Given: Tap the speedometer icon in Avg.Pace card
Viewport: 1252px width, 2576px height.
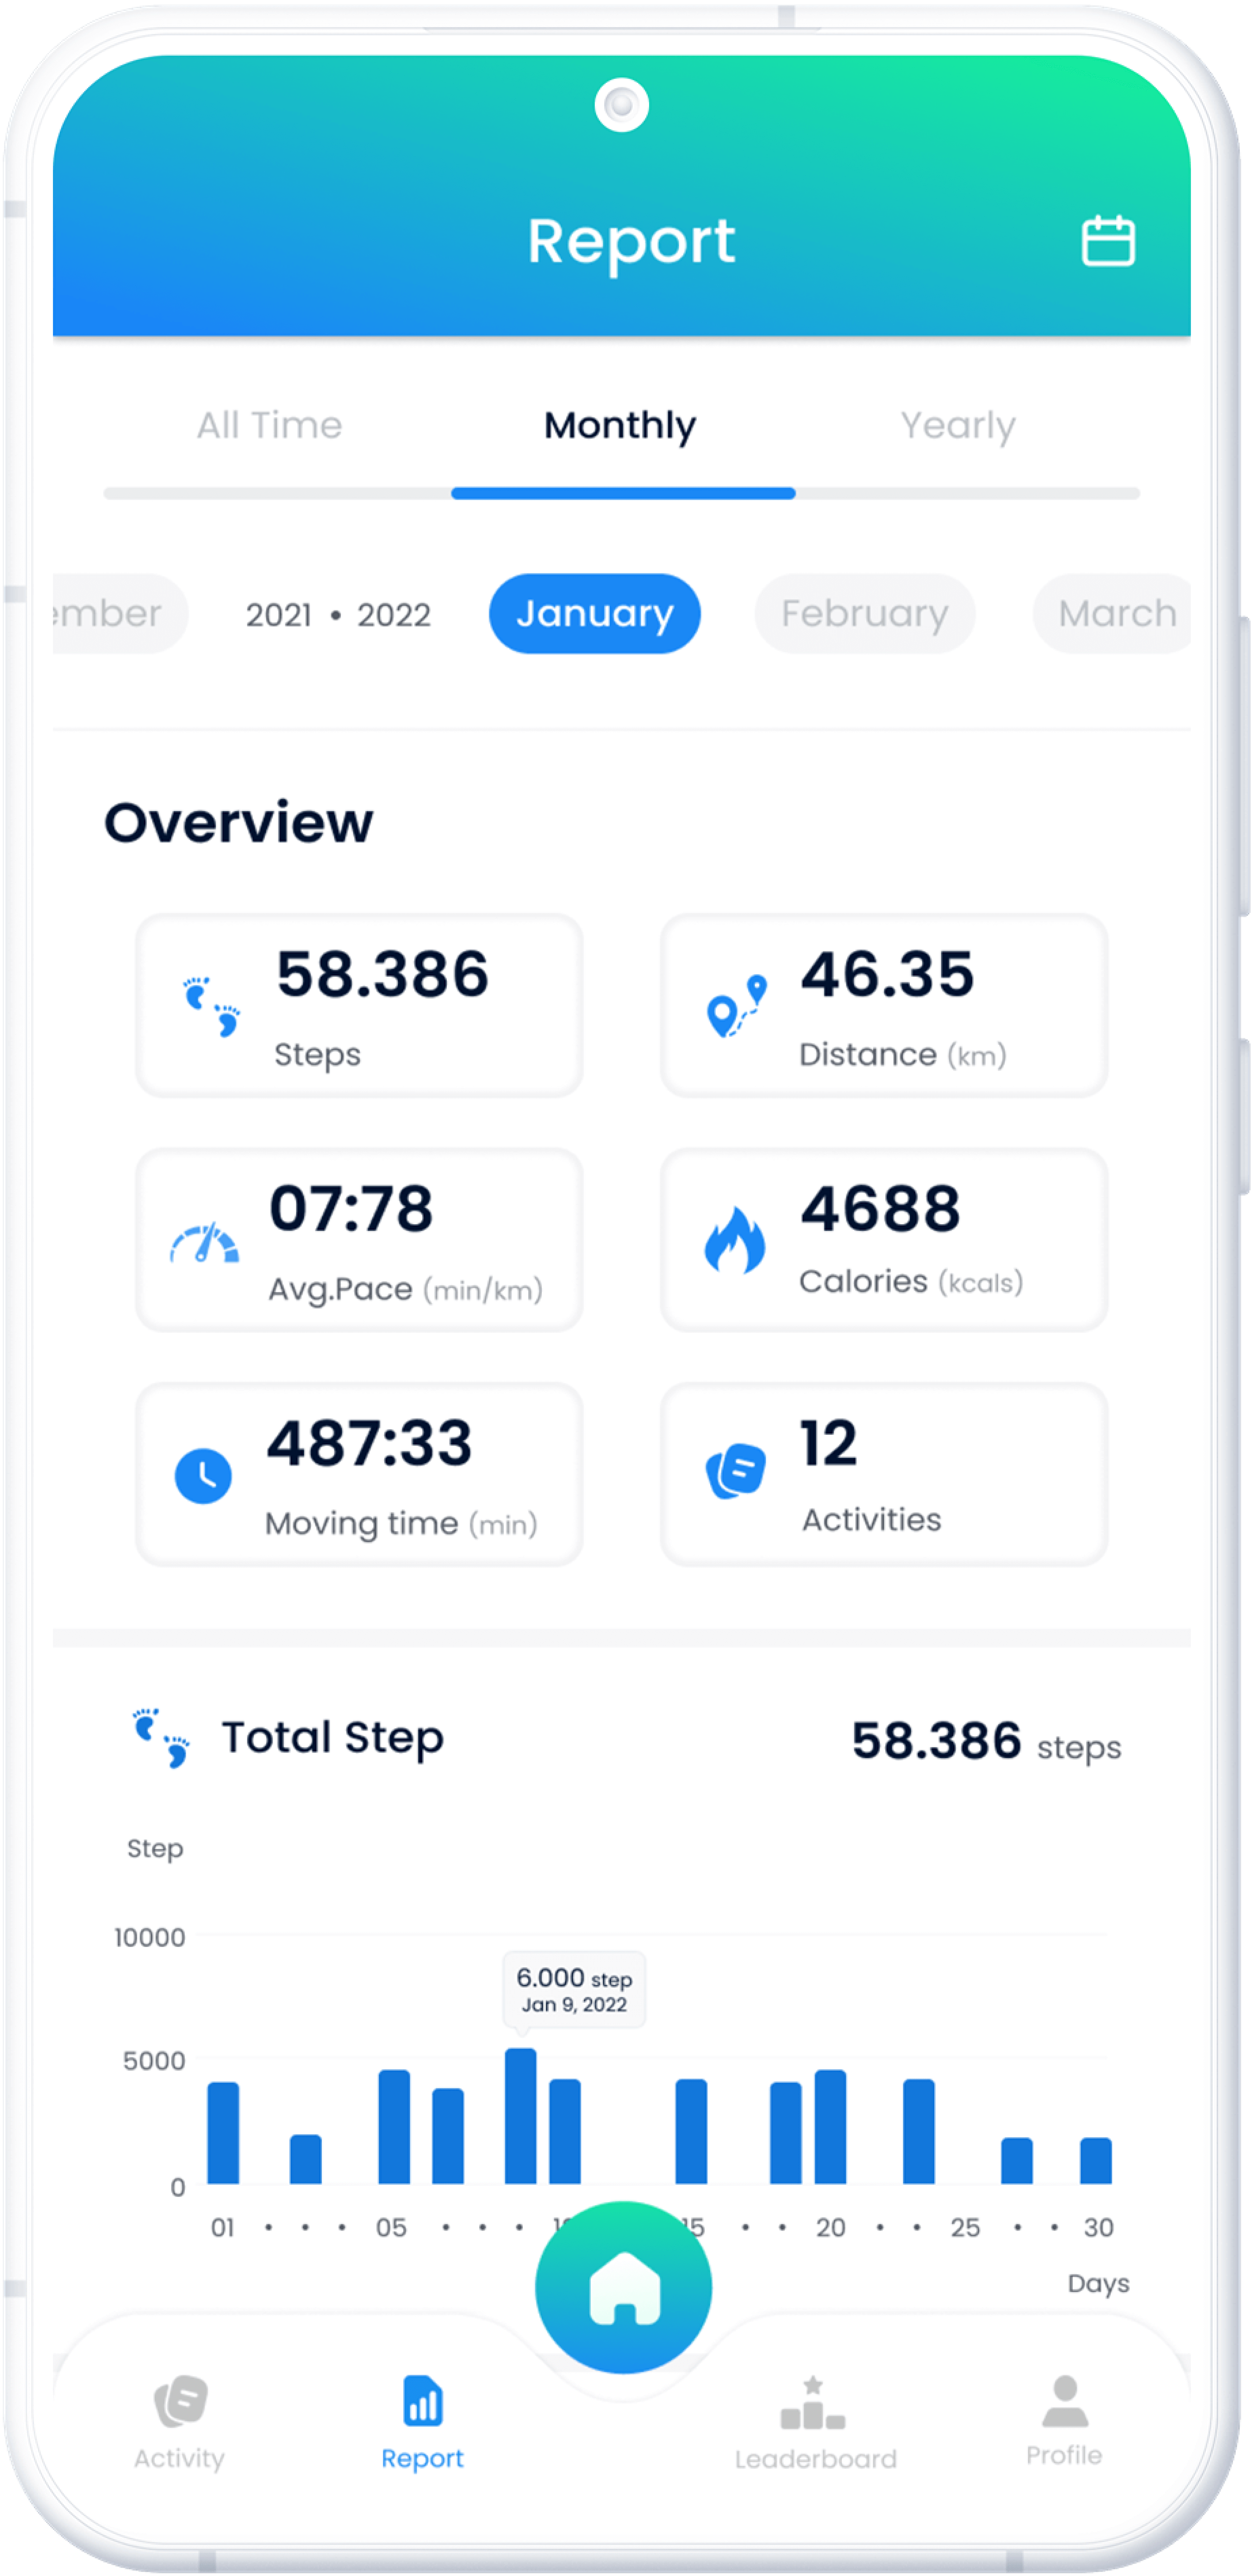Looking at the screenshot, I should 205,1243.
